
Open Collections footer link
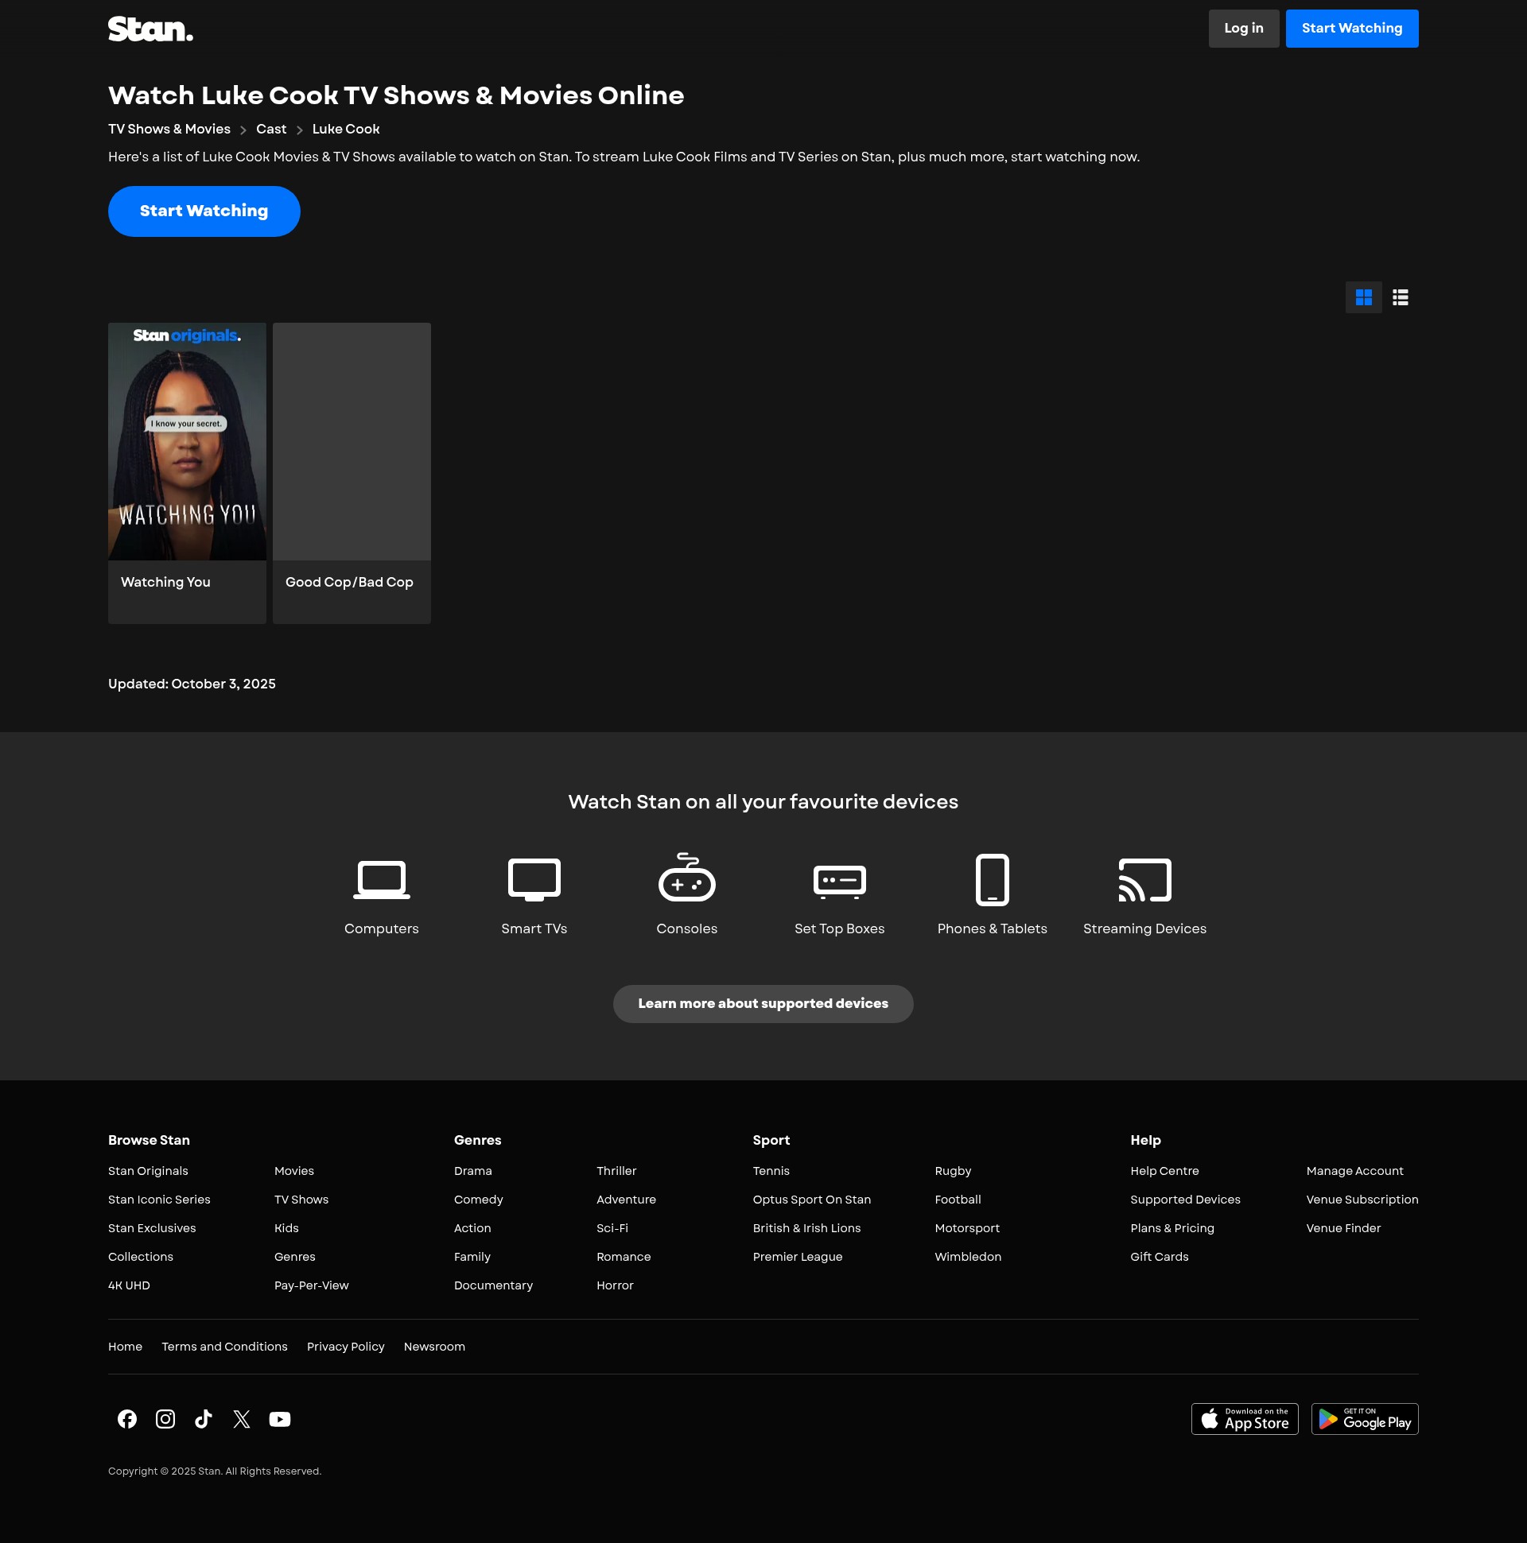click(x=141, y=1257)
